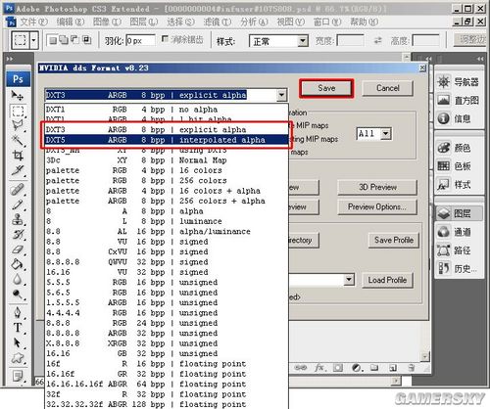Click the Load Profile button
The width and height of the screenshot is (490, 409).
(387, 280)
